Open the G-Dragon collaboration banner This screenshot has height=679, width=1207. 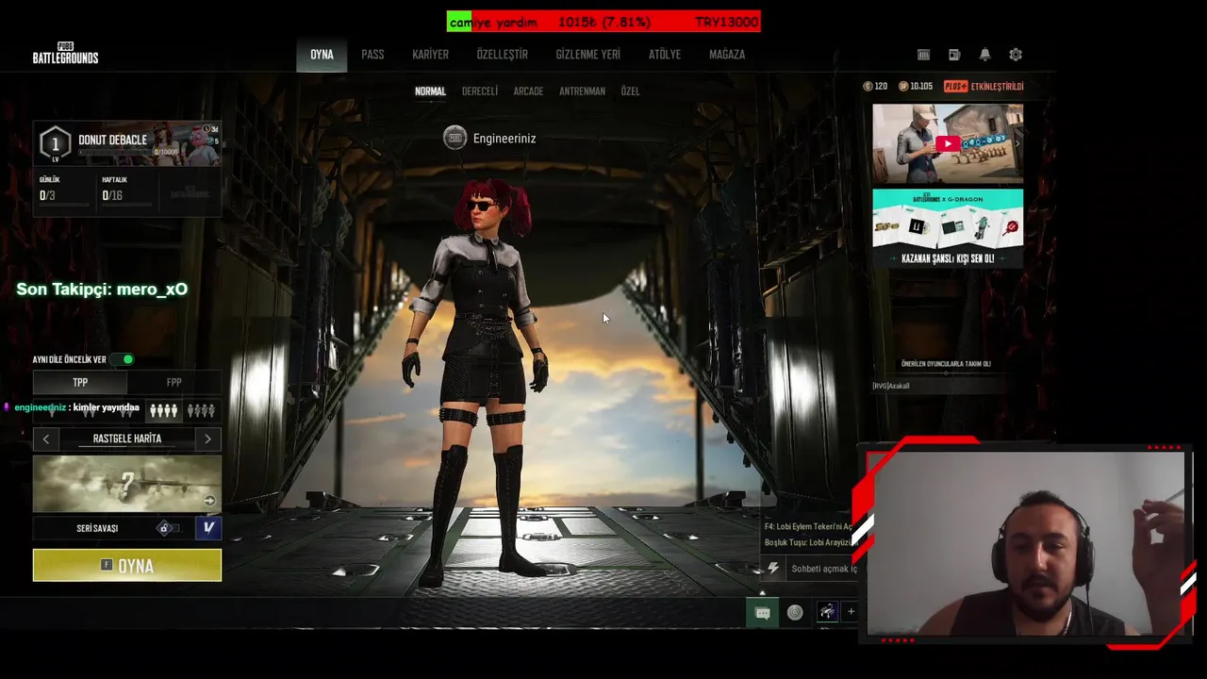click(x=948, y=228)
